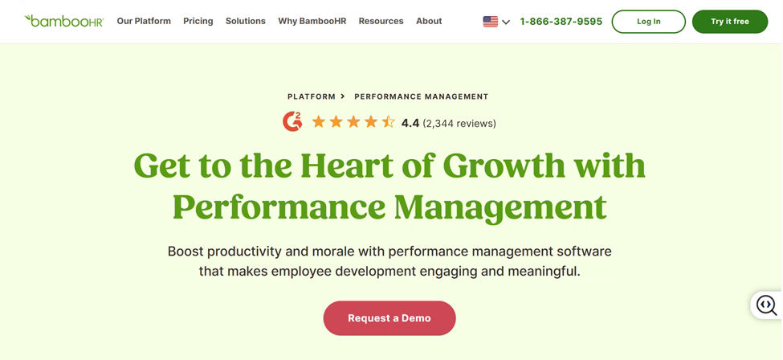Image resolution: width=783 pixels, height=360 pixels.
Task: Click the Boost productivity subtitle text
Action: (x=389, y=261)
